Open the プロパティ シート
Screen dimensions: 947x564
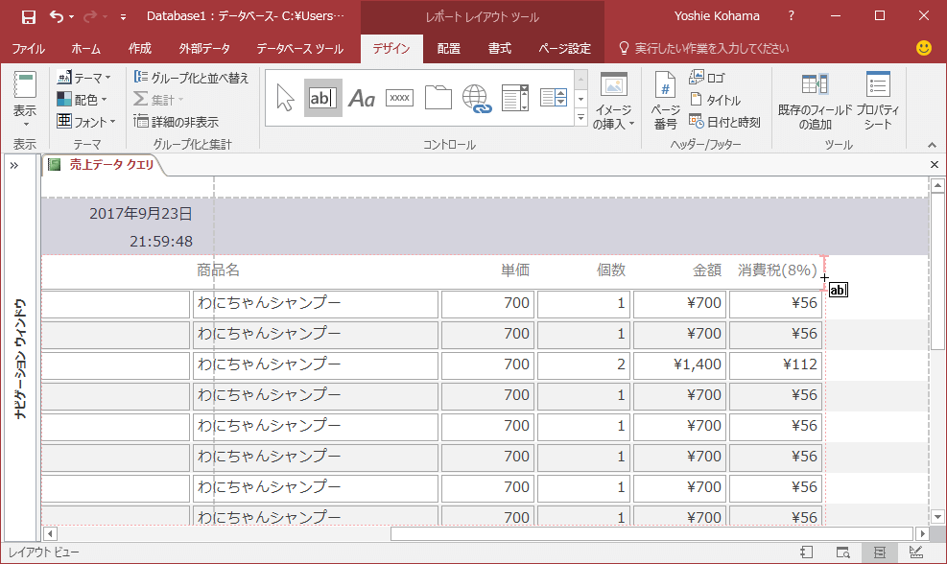pyautogui.click(x=878, y=101)
